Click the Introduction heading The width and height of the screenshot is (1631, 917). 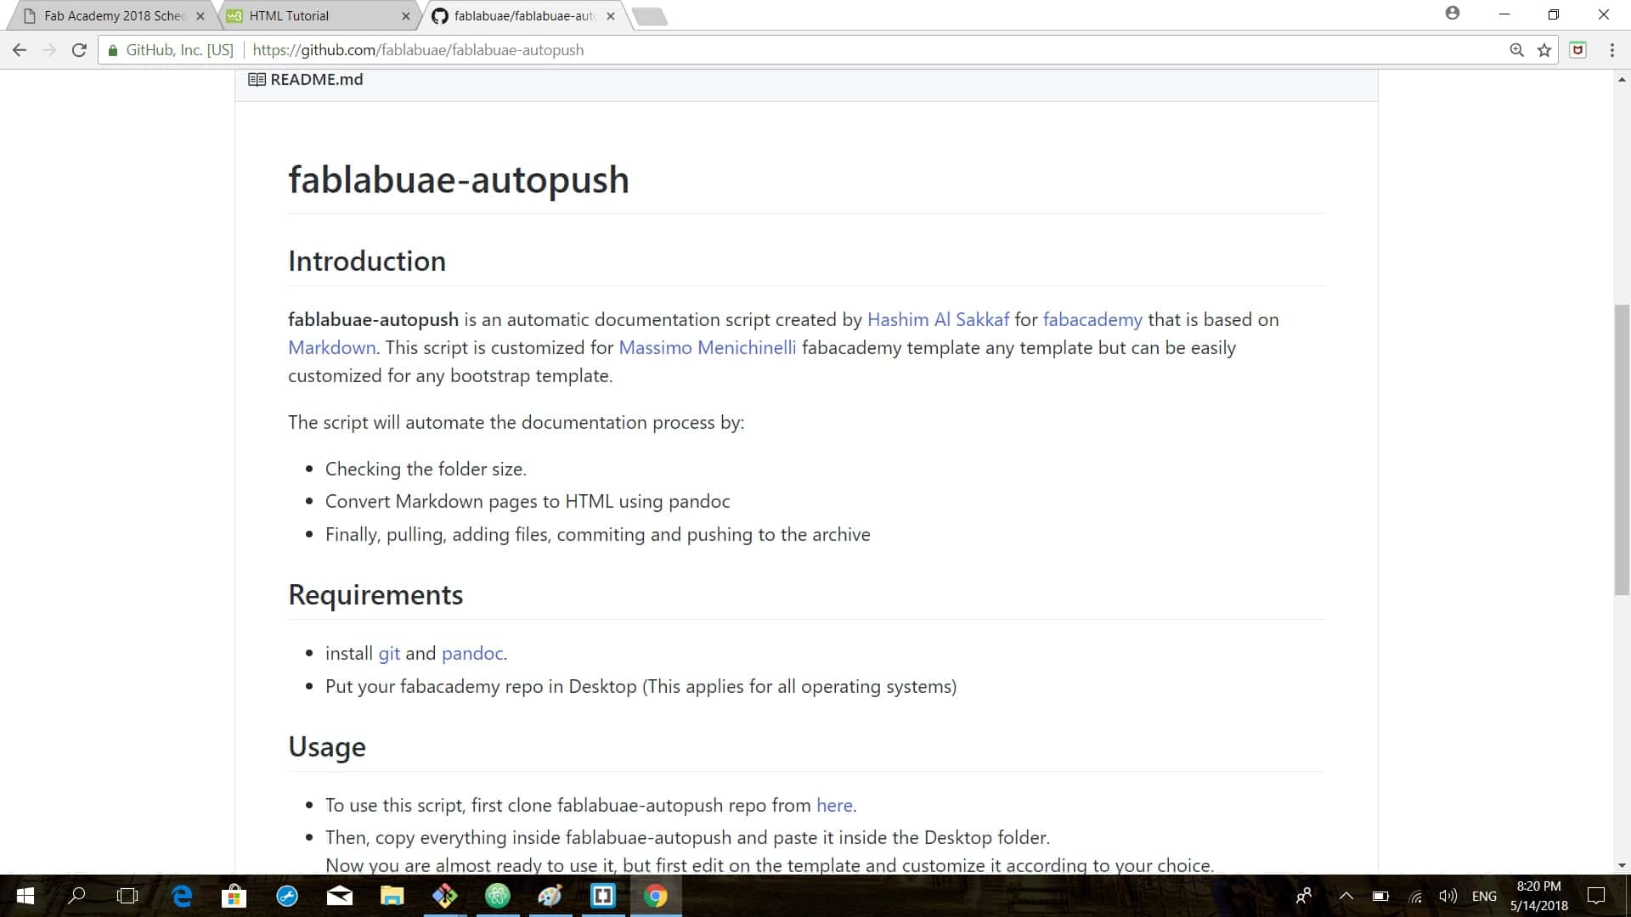(x=367, y=262)
